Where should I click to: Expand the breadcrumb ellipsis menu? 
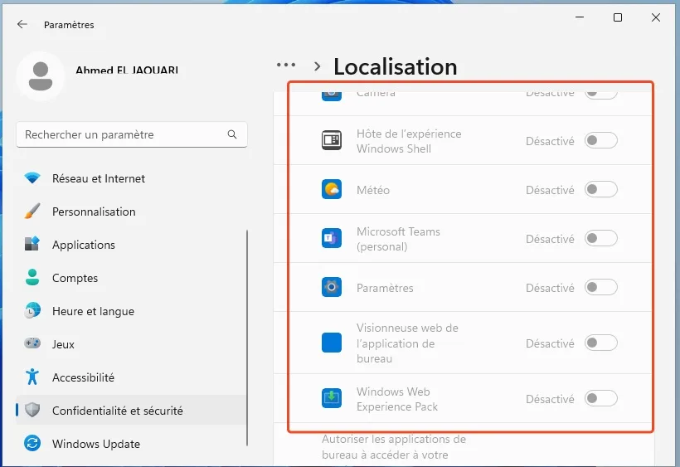coord(286,65)
